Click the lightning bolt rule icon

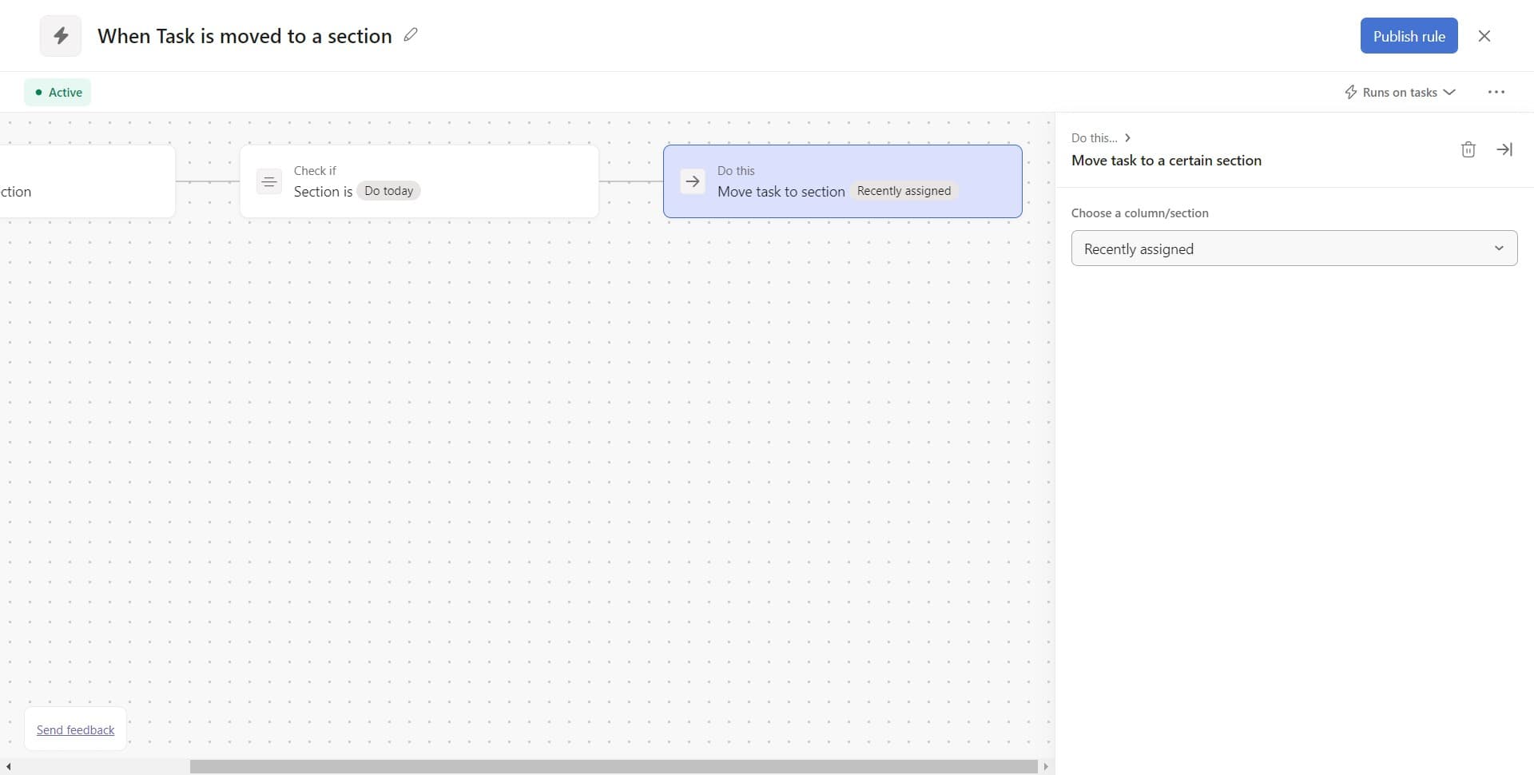point(61,36)
